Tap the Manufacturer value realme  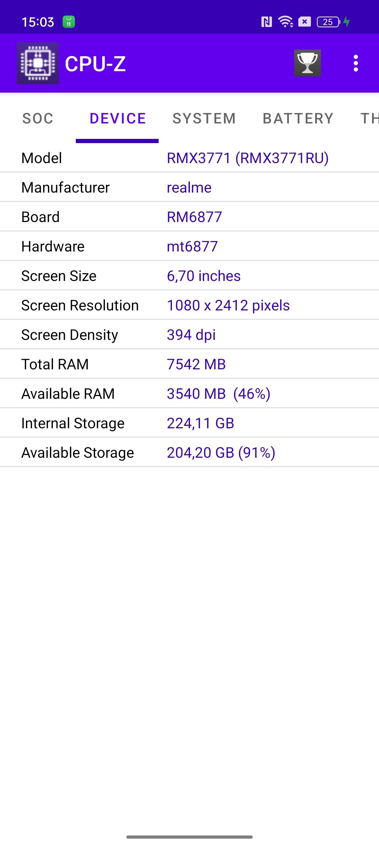189,188
